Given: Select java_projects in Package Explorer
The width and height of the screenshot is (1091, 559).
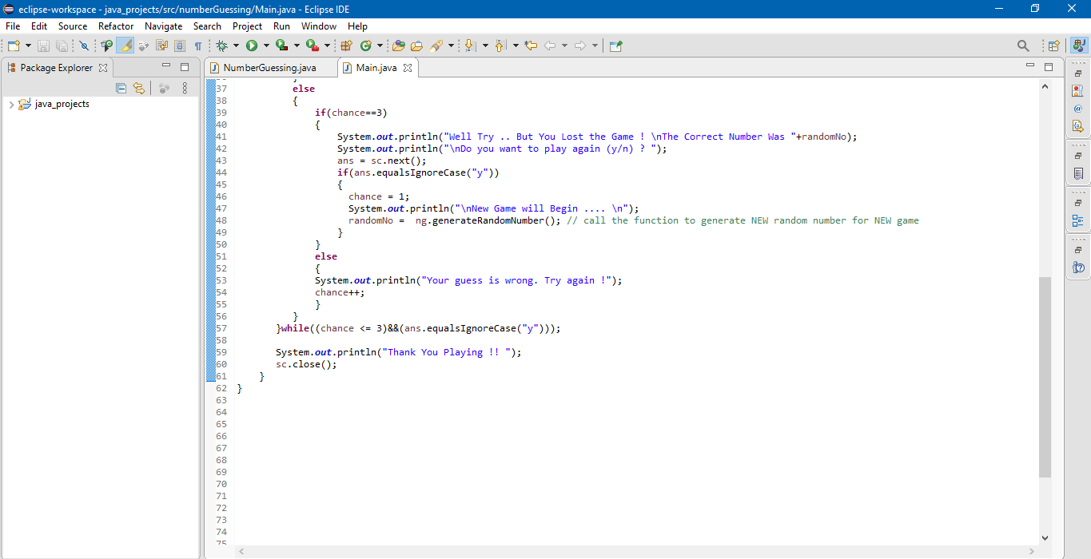Looking at the screenshot, I should click(62, 104).
